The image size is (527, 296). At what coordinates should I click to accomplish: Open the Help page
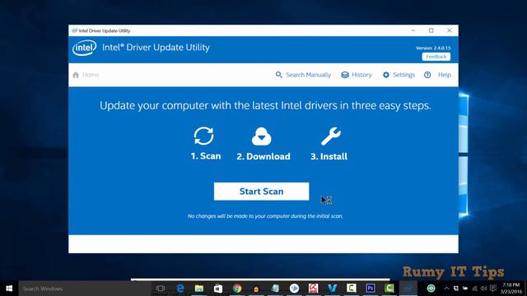[x=437, y=75]
